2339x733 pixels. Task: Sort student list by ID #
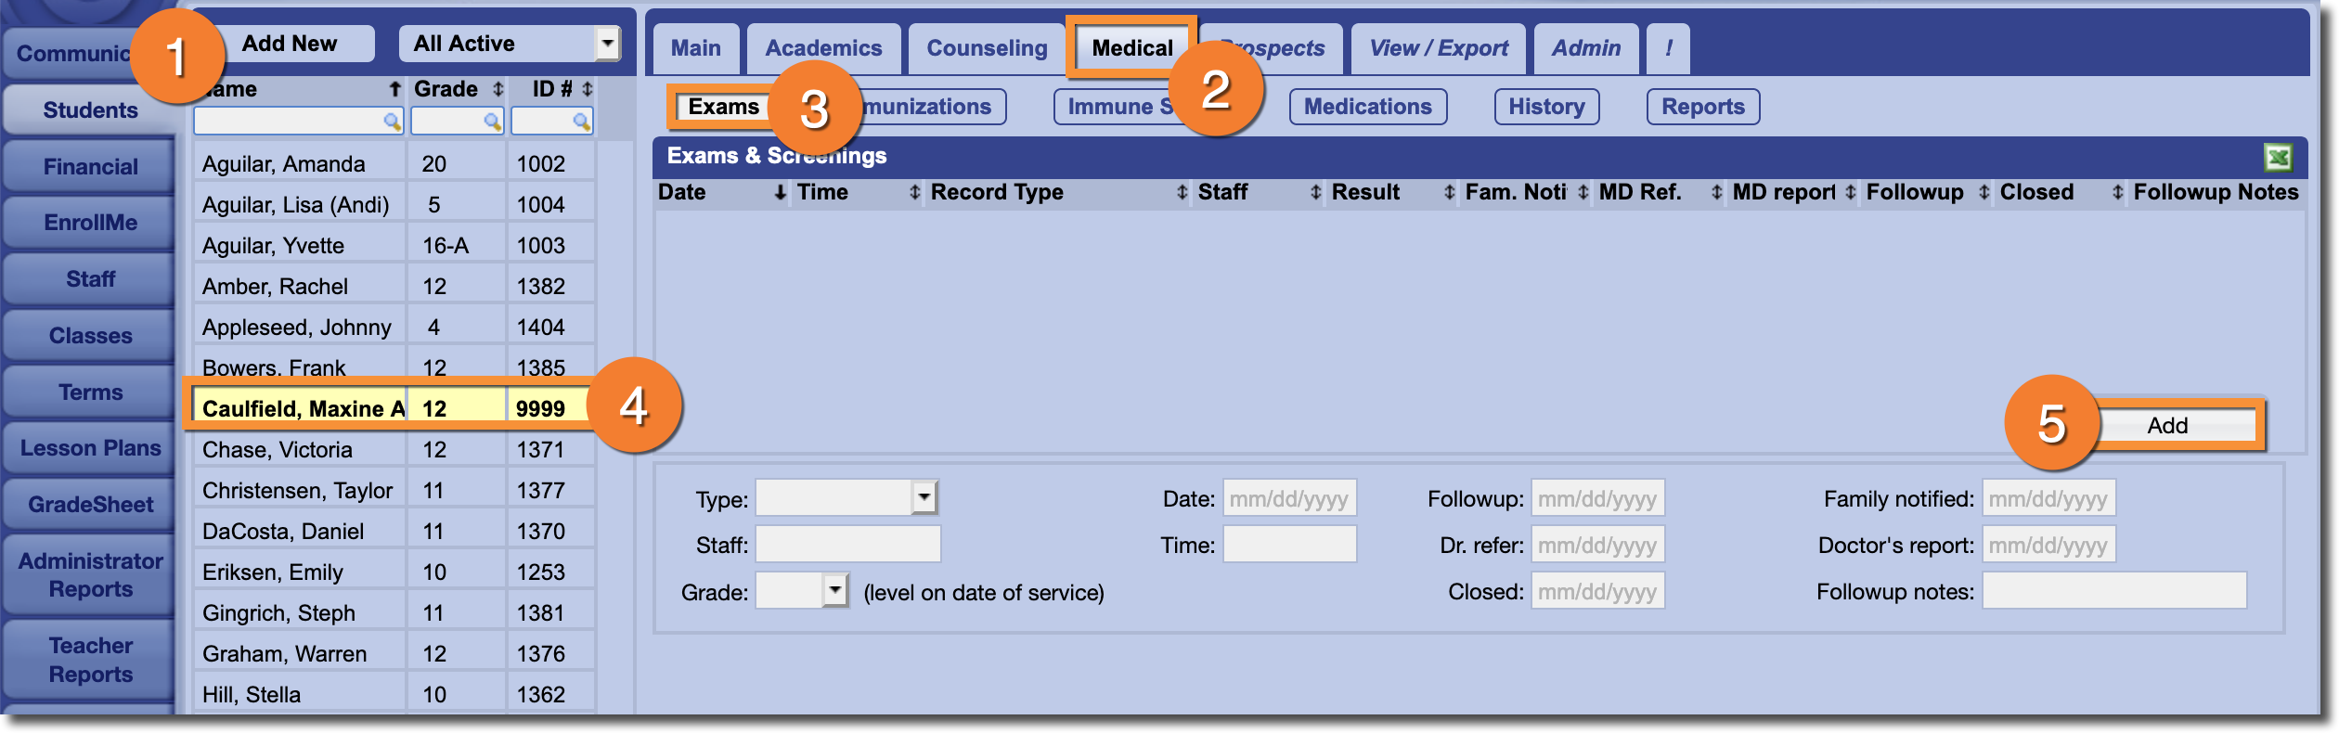click(587, 89)
